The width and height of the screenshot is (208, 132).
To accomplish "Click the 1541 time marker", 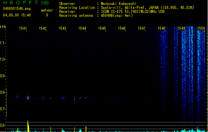I will point(23,28).
